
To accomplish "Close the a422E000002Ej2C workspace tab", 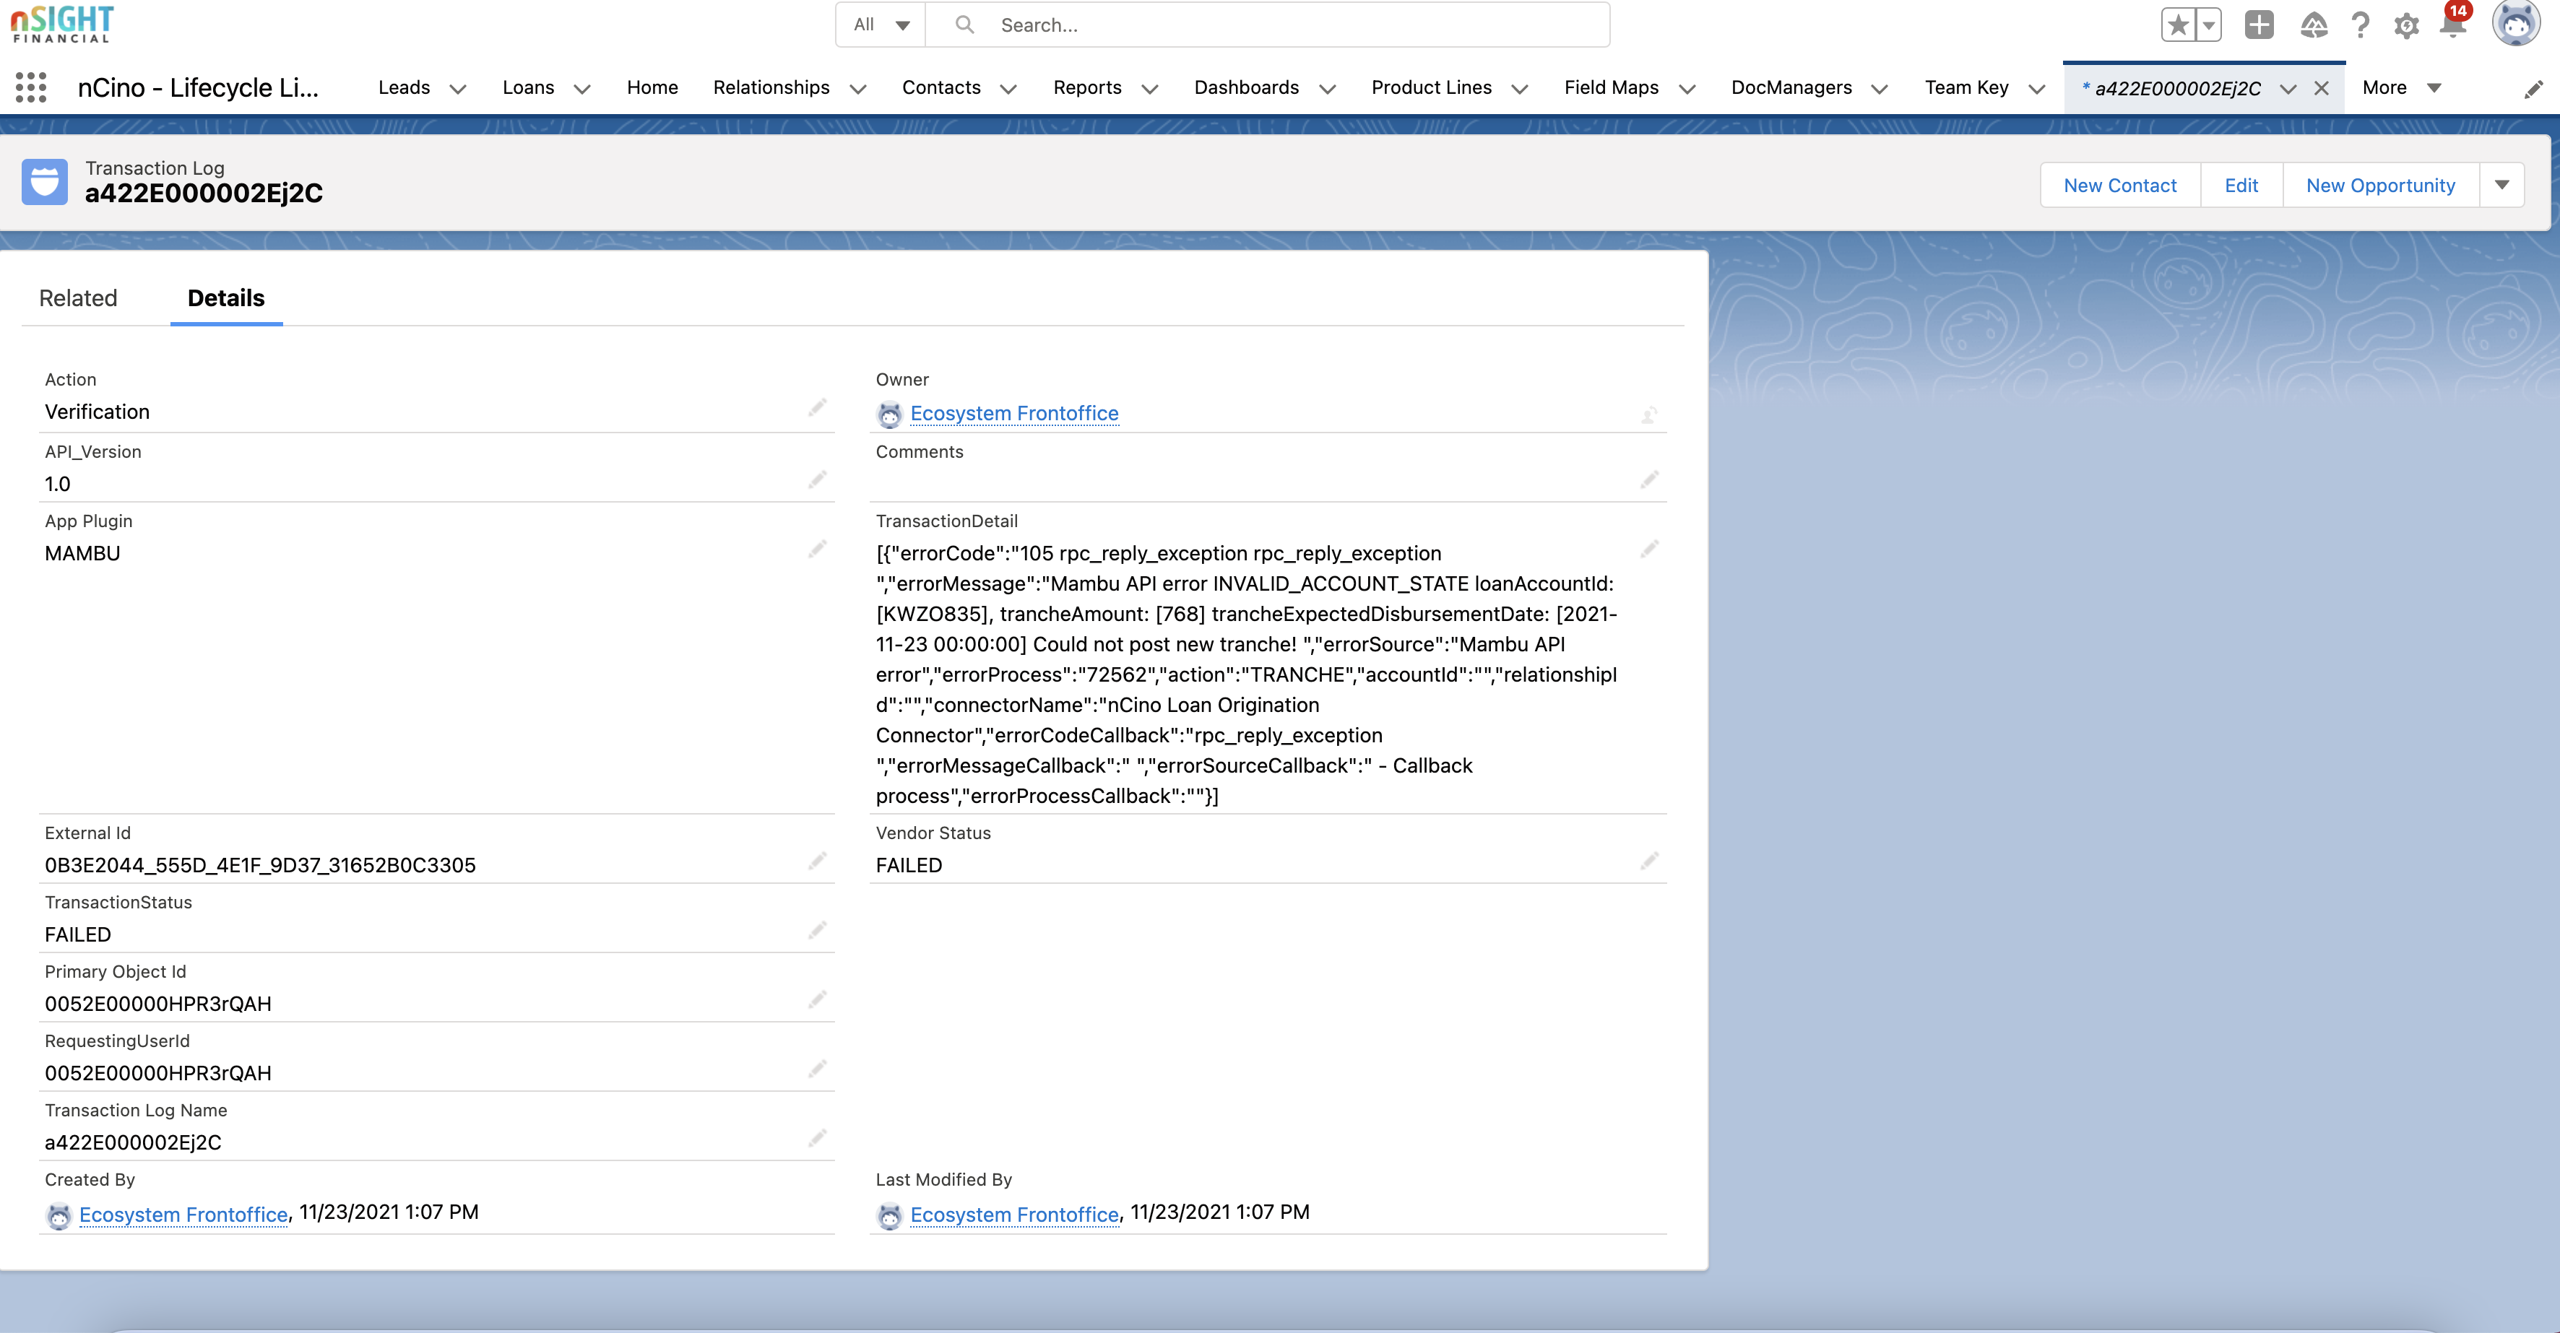I will point(2322,87).
